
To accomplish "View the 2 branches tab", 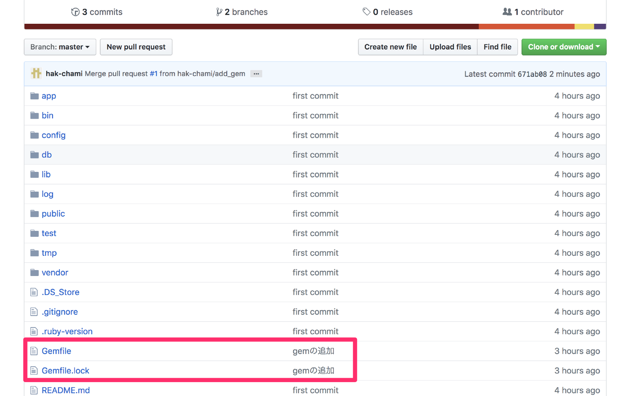I will pyautogui.click(x=242, y=12).
